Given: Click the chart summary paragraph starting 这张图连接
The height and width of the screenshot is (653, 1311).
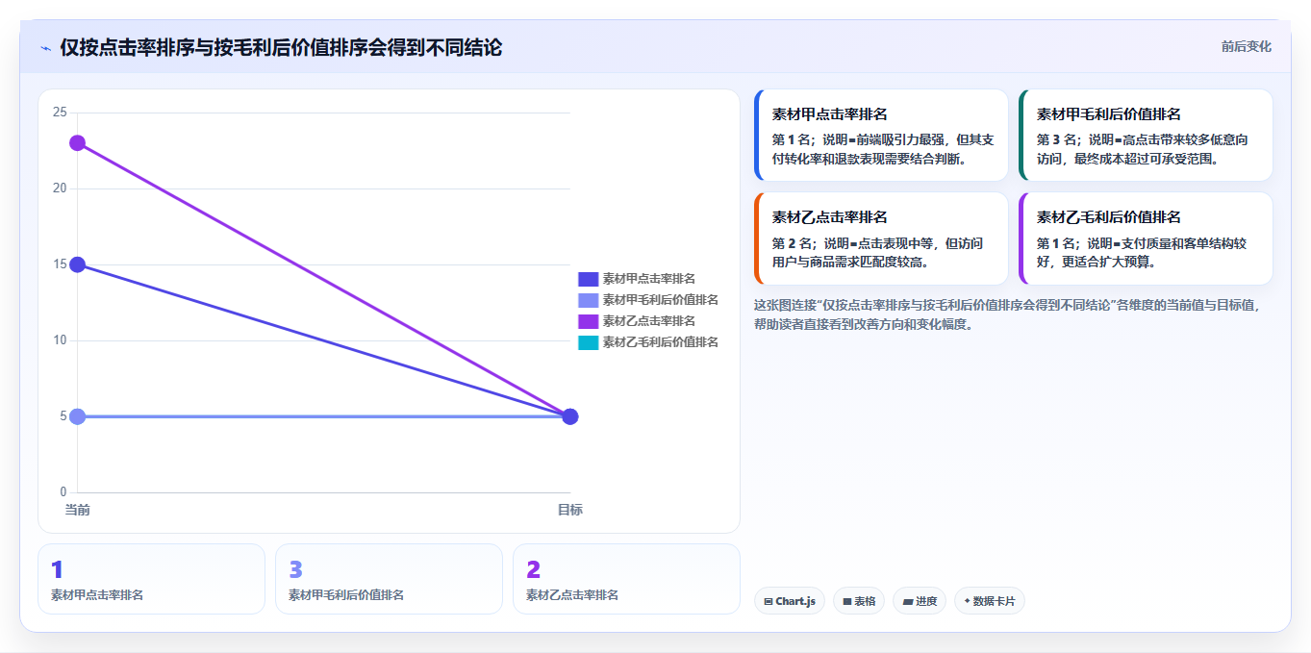Looking at the screenshot, I should pos(1007,314).
